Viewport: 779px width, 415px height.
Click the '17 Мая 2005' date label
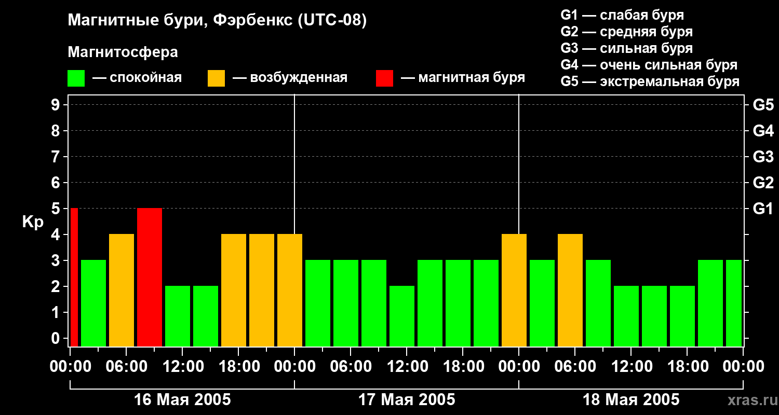point(407,399)
